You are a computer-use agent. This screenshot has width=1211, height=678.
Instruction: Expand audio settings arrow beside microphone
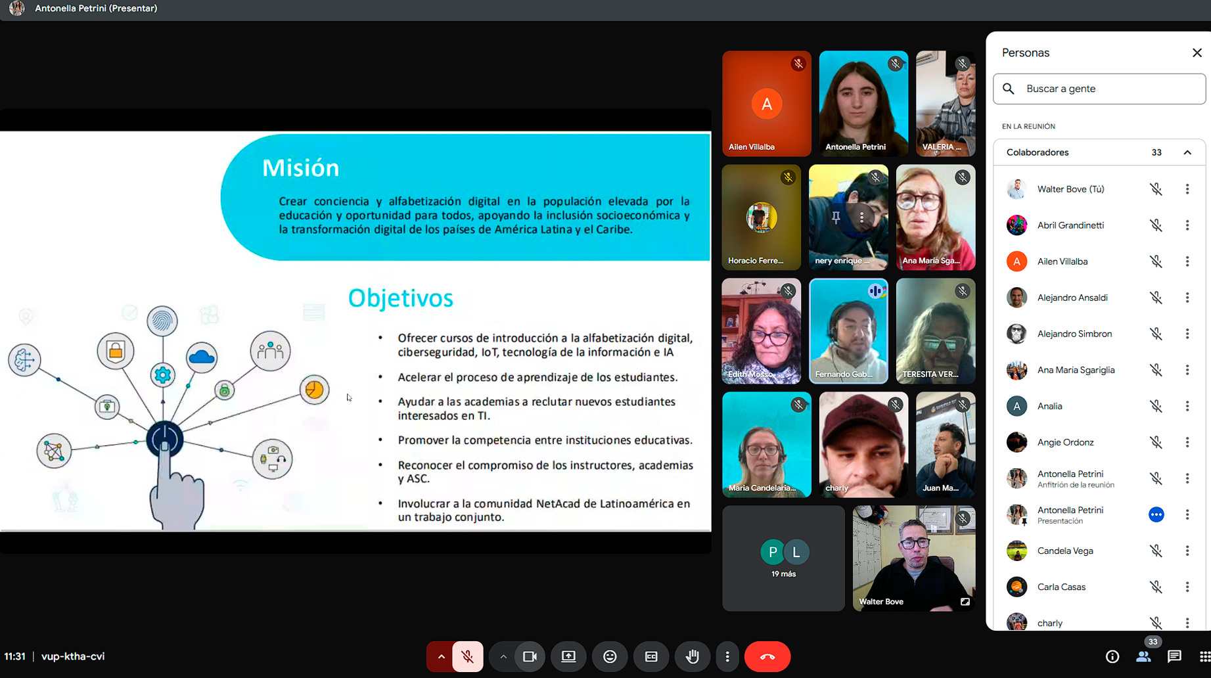pos(441,656)
